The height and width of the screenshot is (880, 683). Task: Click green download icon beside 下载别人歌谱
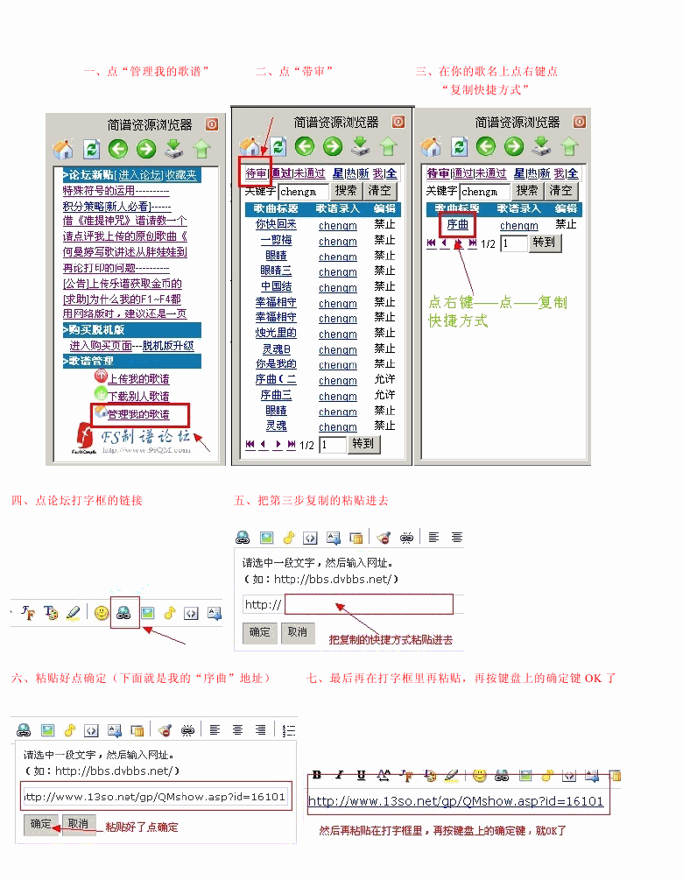tap(101, 393)
